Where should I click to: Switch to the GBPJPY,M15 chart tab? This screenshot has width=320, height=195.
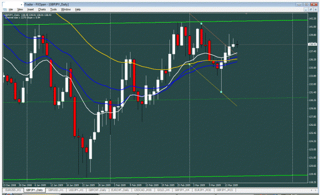pos(225,190)
